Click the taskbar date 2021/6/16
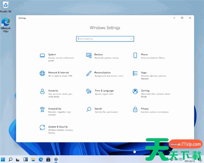The height and width of the screenshot is (163, 204). pos(190,161)
